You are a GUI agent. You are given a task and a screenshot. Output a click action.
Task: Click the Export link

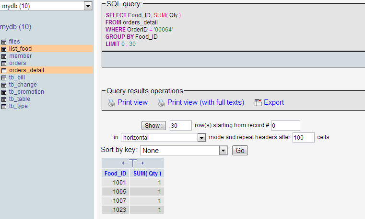tap(274, 102)
